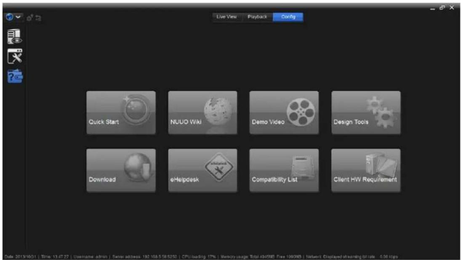Open the eHelpdesk tile
Screen dimensions: 461x260
(203, 170)
